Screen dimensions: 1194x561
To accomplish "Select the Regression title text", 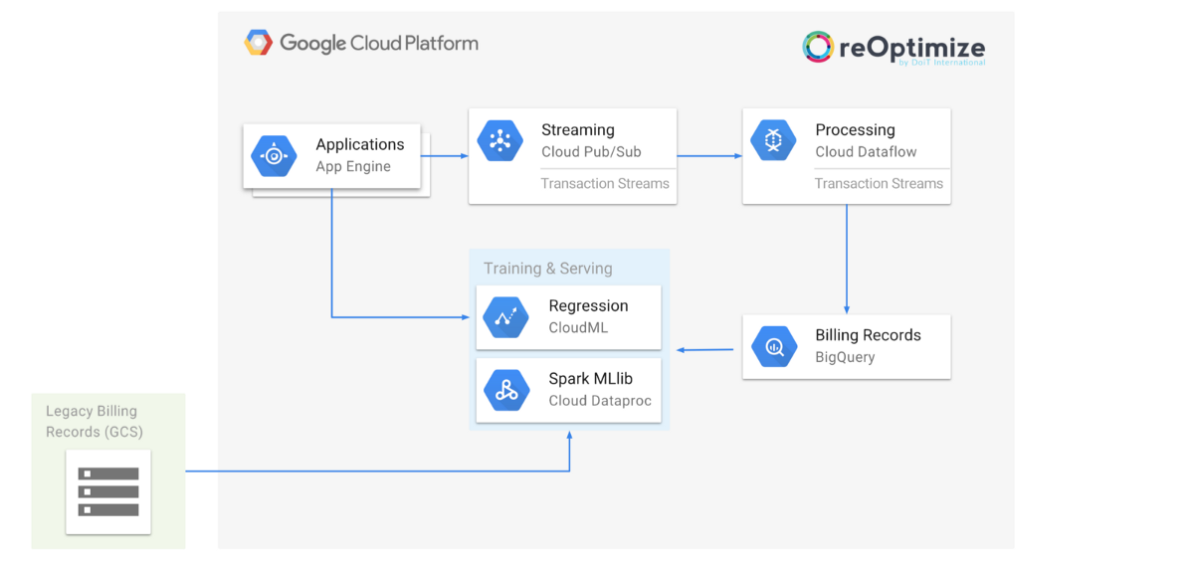I will point(589,306).
